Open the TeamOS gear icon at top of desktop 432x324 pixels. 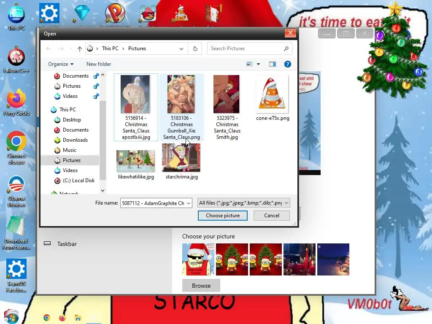(49, 14)
